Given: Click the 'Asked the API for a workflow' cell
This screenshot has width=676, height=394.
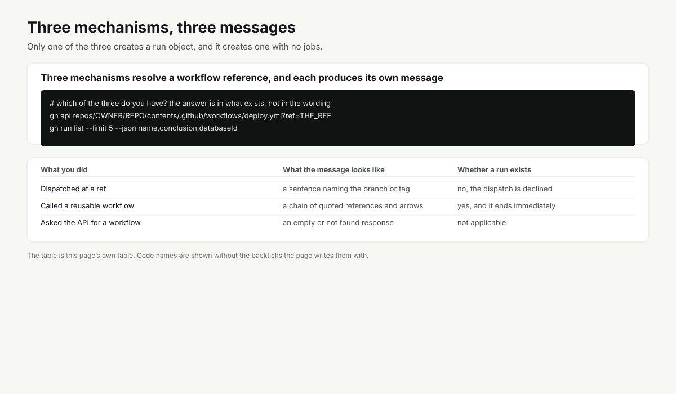Looking at the screenshot, I should click(91, 223).
